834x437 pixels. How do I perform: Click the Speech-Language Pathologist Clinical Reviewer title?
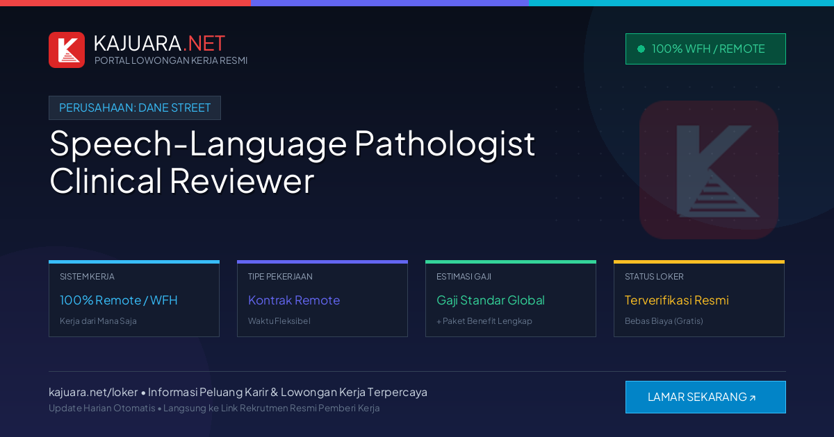coord(292,162)
